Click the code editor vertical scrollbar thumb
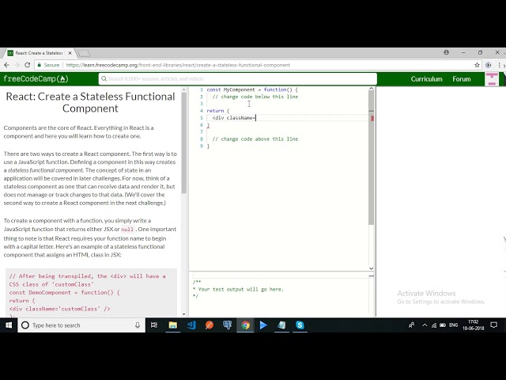The height and width of the screenshot is (380, 506). pyautogui.click(x=371, y=158)
